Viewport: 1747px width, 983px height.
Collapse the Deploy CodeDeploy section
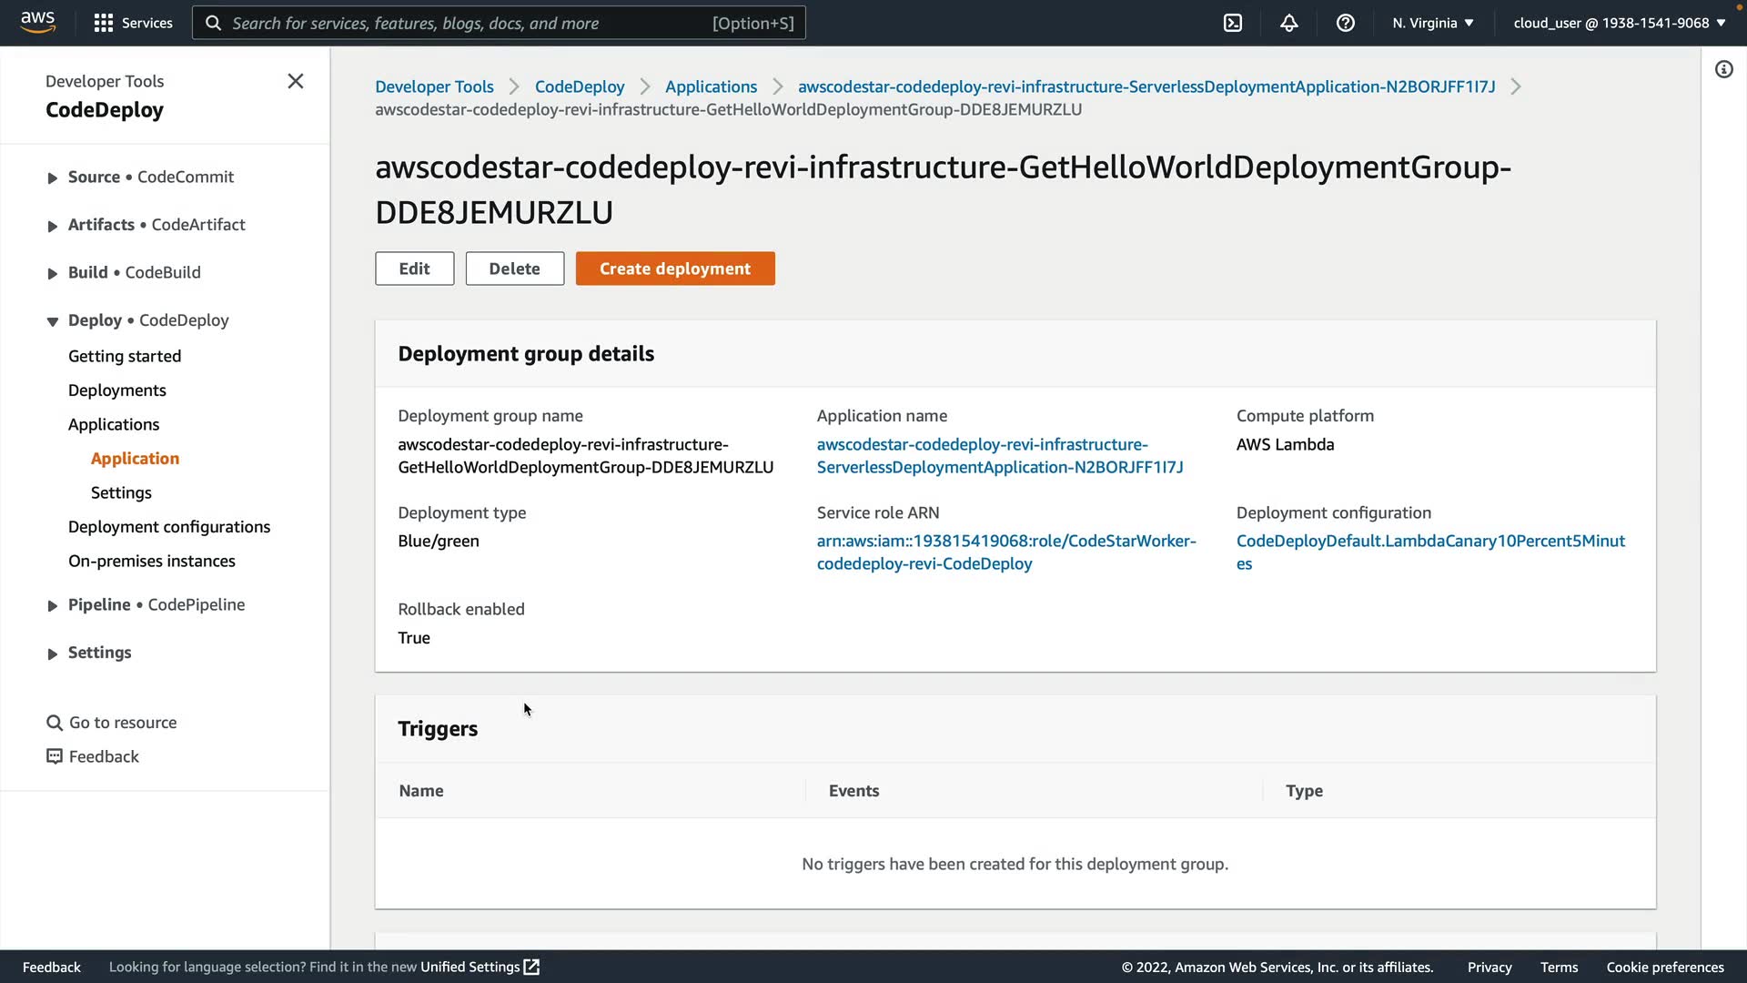pyautogui.click(x=53, y=321)
